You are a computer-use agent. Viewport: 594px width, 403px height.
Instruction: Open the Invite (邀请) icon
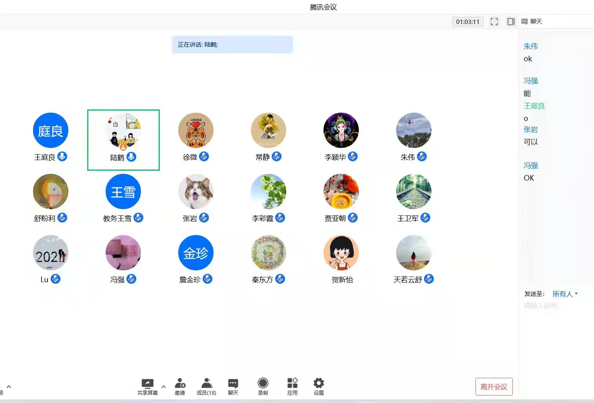[180, 383]
